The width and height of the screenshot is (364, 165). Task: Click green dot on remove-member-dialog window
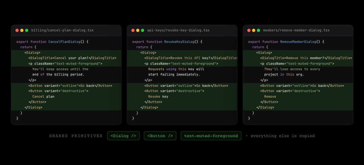point(258,30)
